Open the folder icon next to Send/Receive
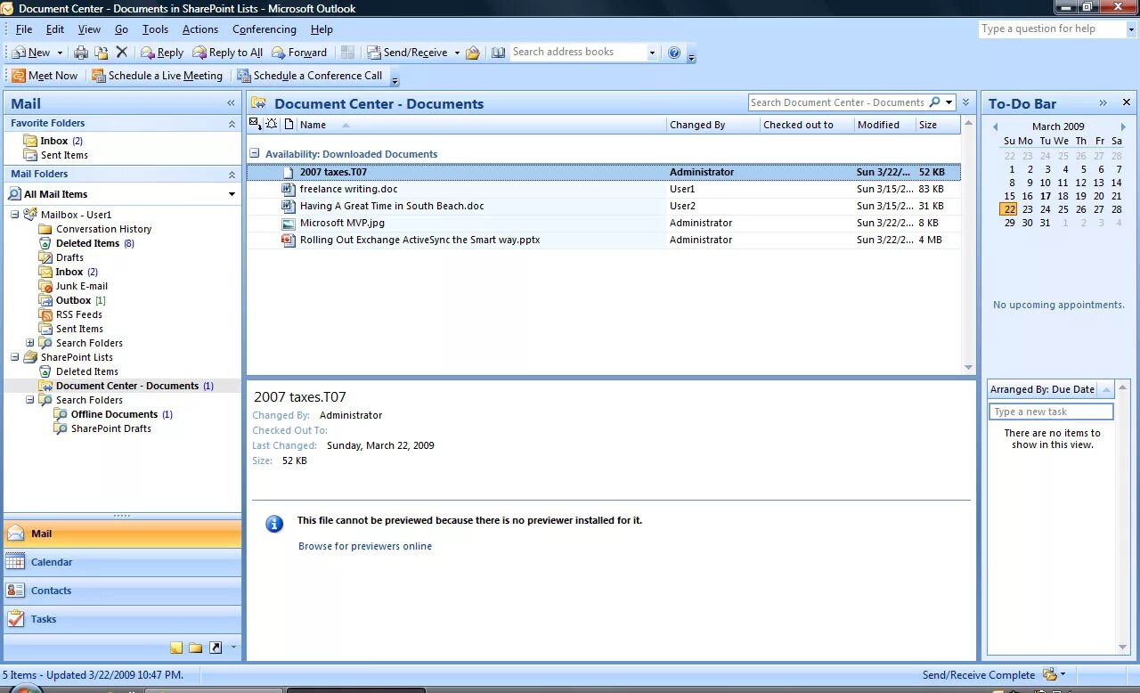 coord(473,53)
